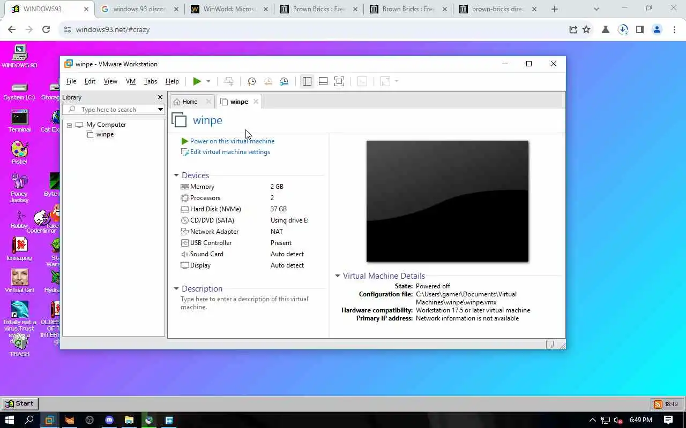Image resolution: width=686 pixels, height=428 pixels.
Task: Open the View menu
Action: tap(110, 81)
